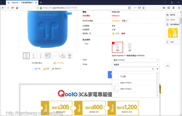Open Qpost messages in sidebar

[x=172, y=20]
